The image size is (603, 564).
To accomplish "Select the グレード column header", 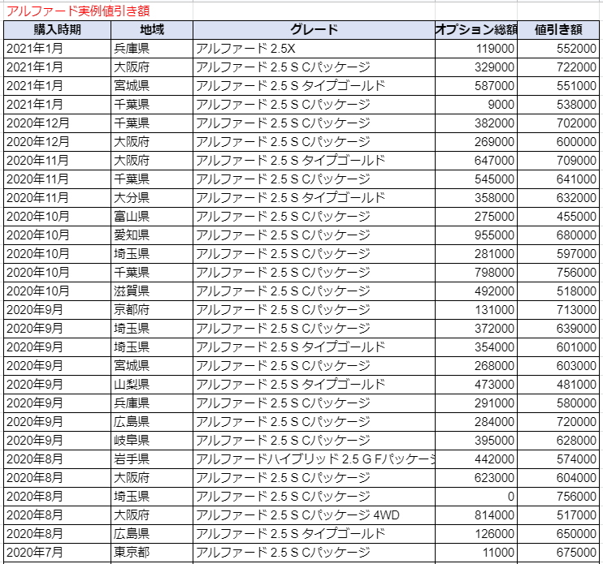I will [314, 30].
